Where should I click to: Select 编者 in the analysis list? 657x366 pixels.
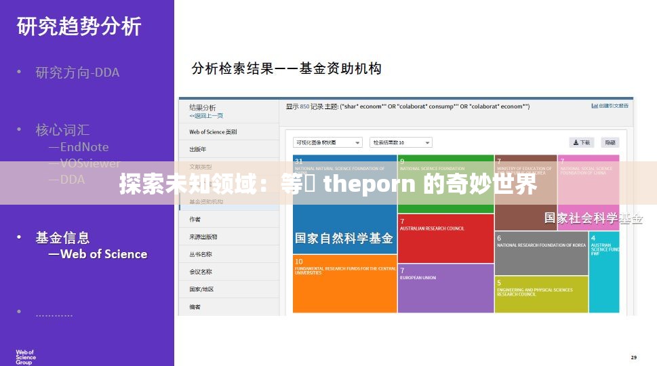pos(228,306)
